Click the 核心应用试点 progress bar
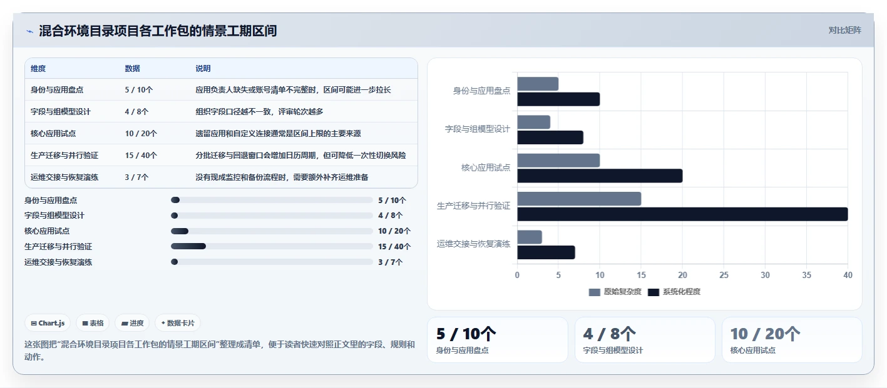Screen dimensions: 887x388 click(x=272, y=231)
